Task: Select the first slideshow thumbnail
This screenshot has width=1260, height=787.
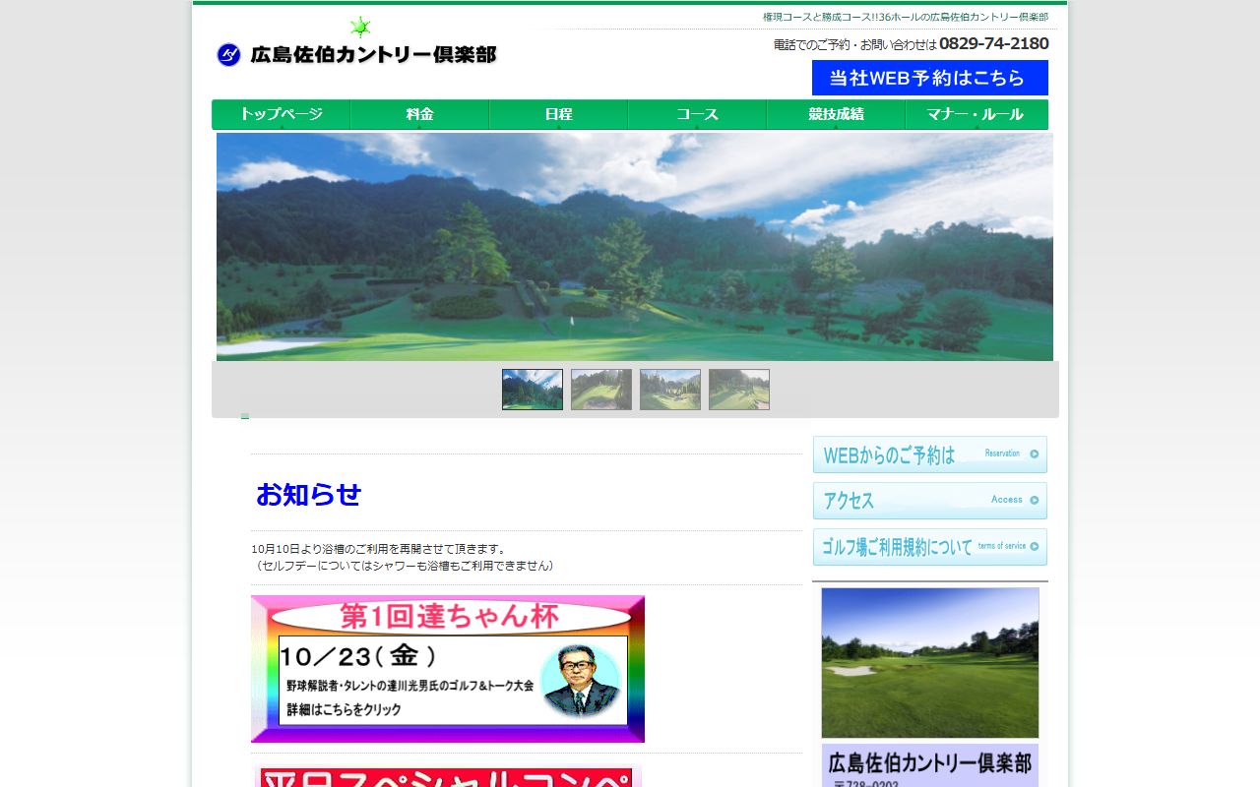Action: 533,390
